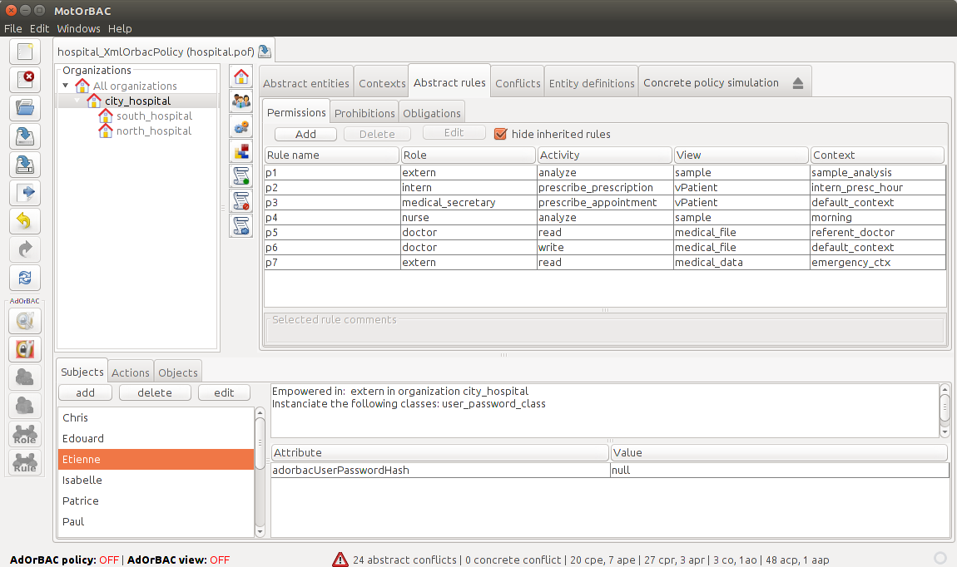Viewport: 957px width, 567px height.
Task: Click the roles people icon in the vertical toolbar
Action: [241, 102]
